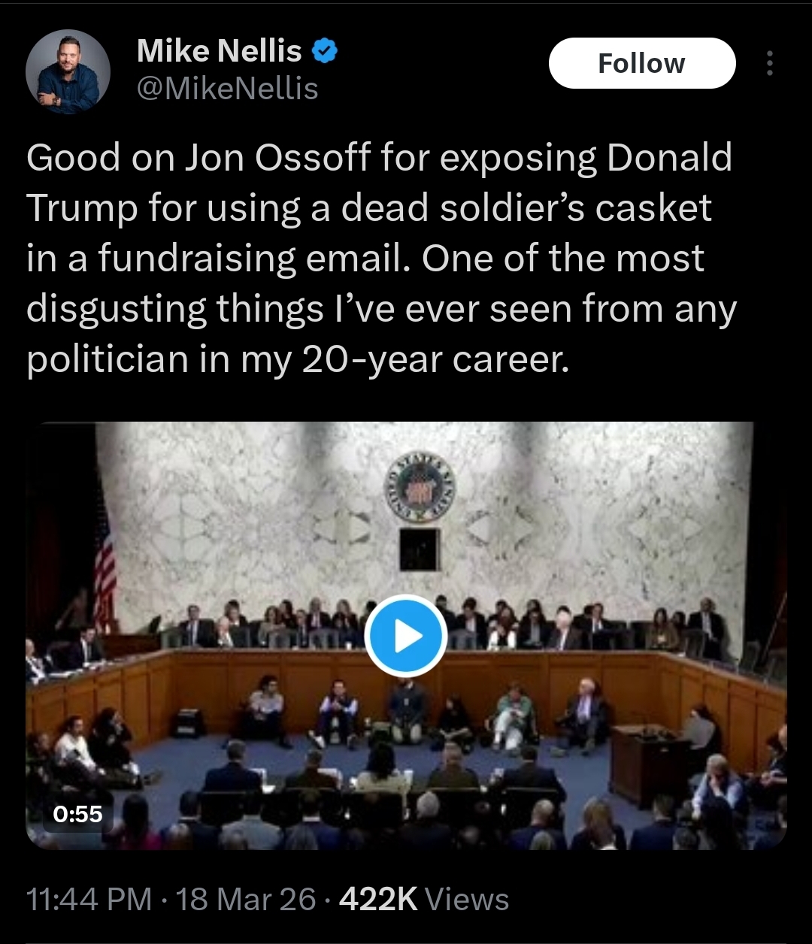Image resolution: width=812 pixels, height=944 pixels.
Task: Tap the tweet text about Jon Ossoff
Action: (381, 259)
